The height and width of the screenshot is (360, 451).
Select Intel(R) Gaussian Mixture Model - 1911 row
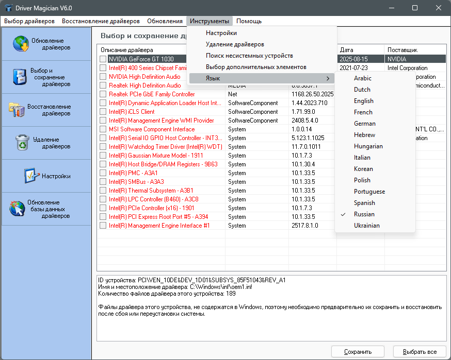[156, 156]
